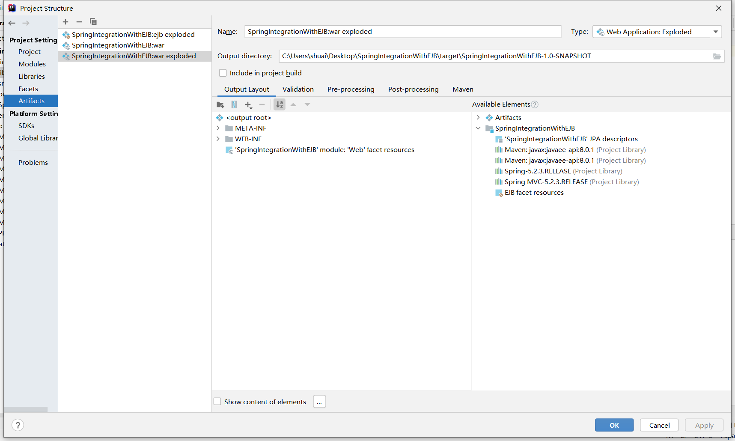Viewport: 735px width, 441px height.
Task: Click the OK button
Action: (x=614, y=425)
